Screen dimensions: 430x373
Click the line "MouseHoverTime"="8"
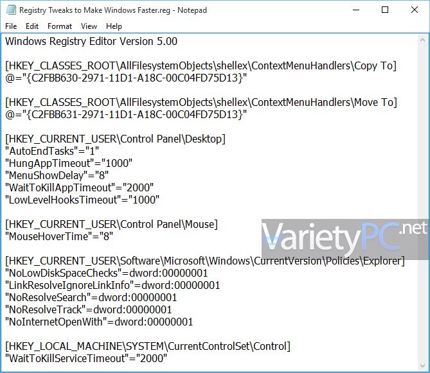[59, 237]
